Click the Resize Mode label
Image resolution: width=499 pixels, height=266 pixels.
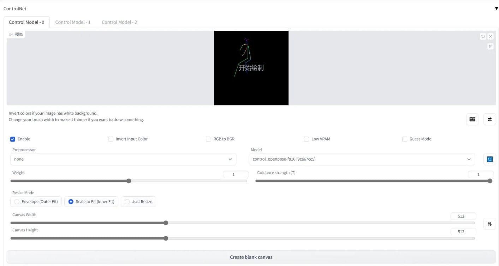pos(23,193)
